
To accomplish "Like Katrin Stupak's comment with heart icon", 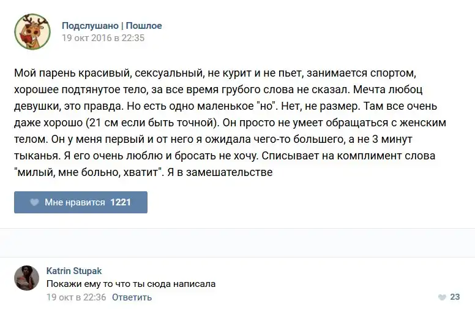I will coord(442,297).
